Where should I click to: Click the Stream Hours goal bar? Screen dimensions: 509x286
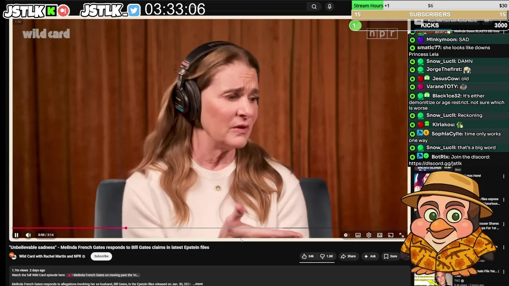click(430, 5)
